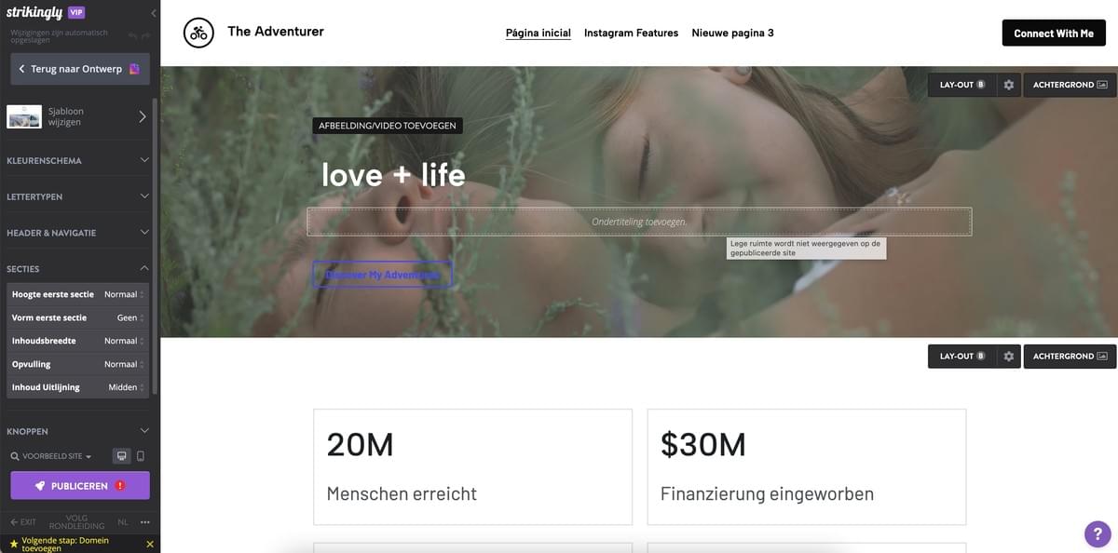Switch to desktop preview icon
Image resolution: width=1118 pixels, height=553 pixels.
click(x=121, y=456)
